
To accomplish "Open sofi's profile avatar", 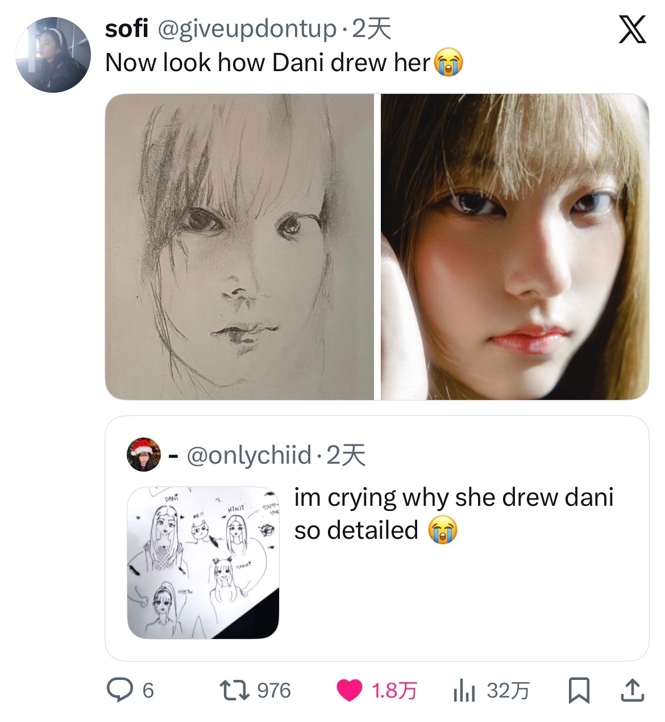I will (x=53, y=55).
